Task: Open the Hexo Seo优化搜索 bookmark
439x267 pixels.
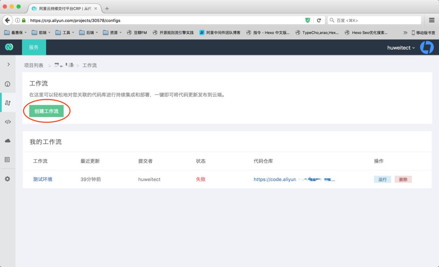Action: (x=366, y=33)
